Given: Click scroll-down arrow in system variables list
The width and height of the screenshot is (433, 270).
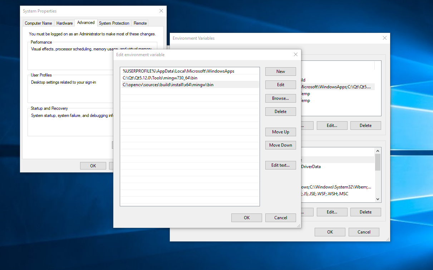Looking at the screenshot, I should (x=378, y=199).
